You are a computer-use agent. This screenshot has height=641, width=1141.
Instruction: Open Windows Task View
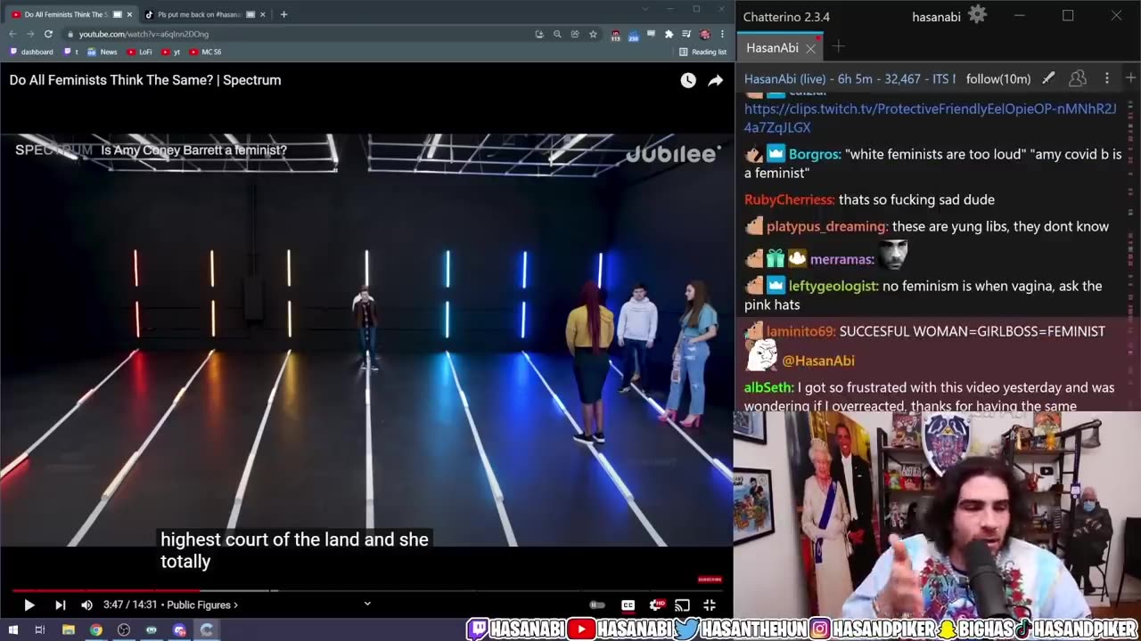40,630
